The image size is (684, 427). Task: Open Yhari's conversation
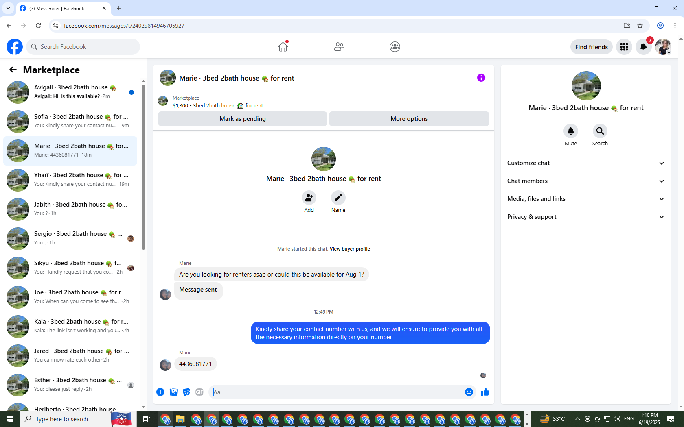pos(70,180)
